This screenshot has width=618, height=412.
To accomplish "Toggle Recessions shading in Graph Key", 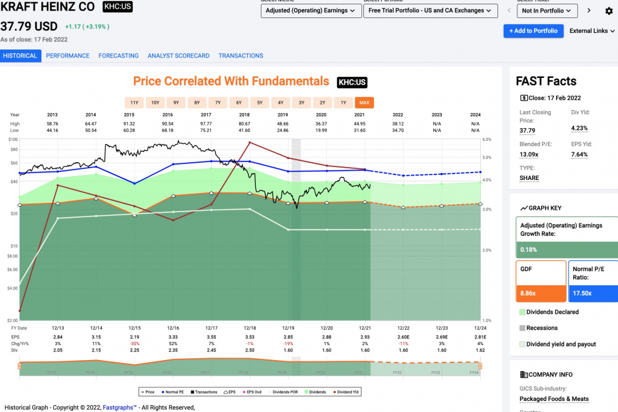I will click(x=538, y=328).
